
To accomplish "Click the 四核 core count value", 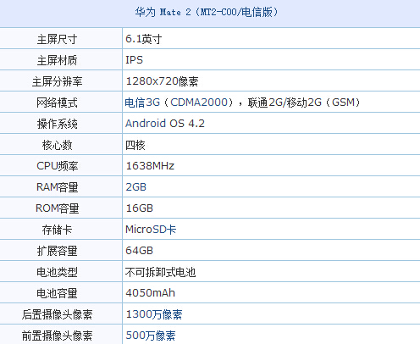I will click(135, 145).
